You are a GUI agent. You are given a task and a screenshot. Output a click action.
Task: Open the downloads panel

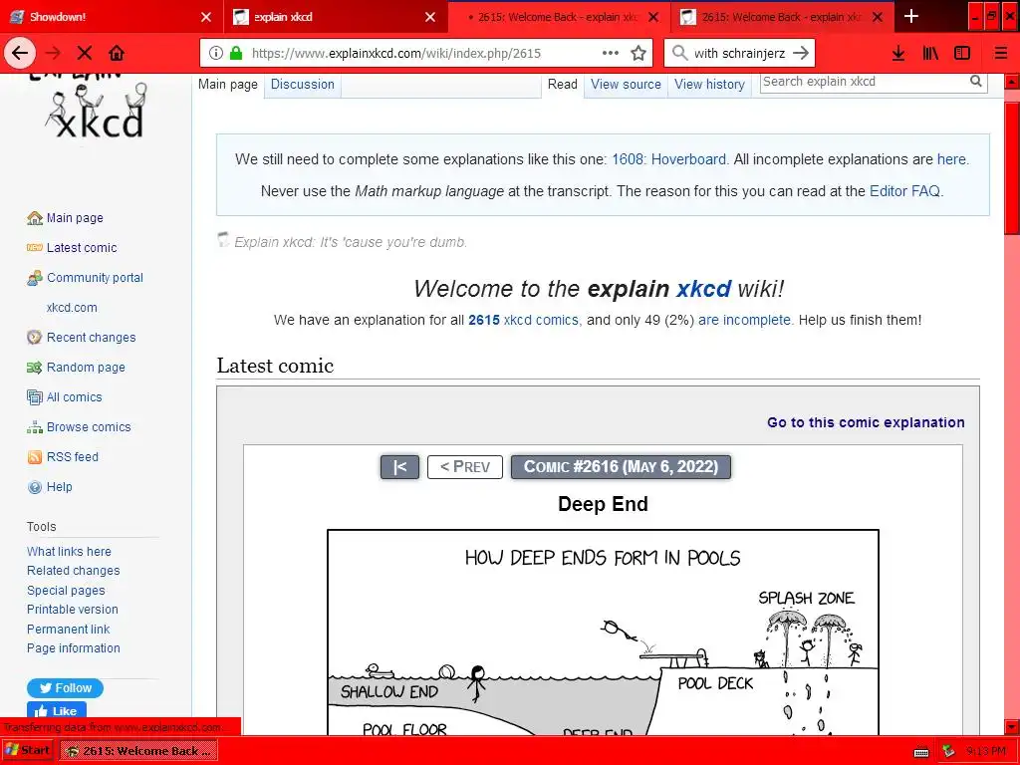click(x=898, y=54)
